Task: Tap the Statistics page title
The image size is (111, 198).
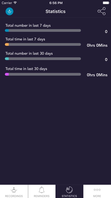Action: [55, 12]
